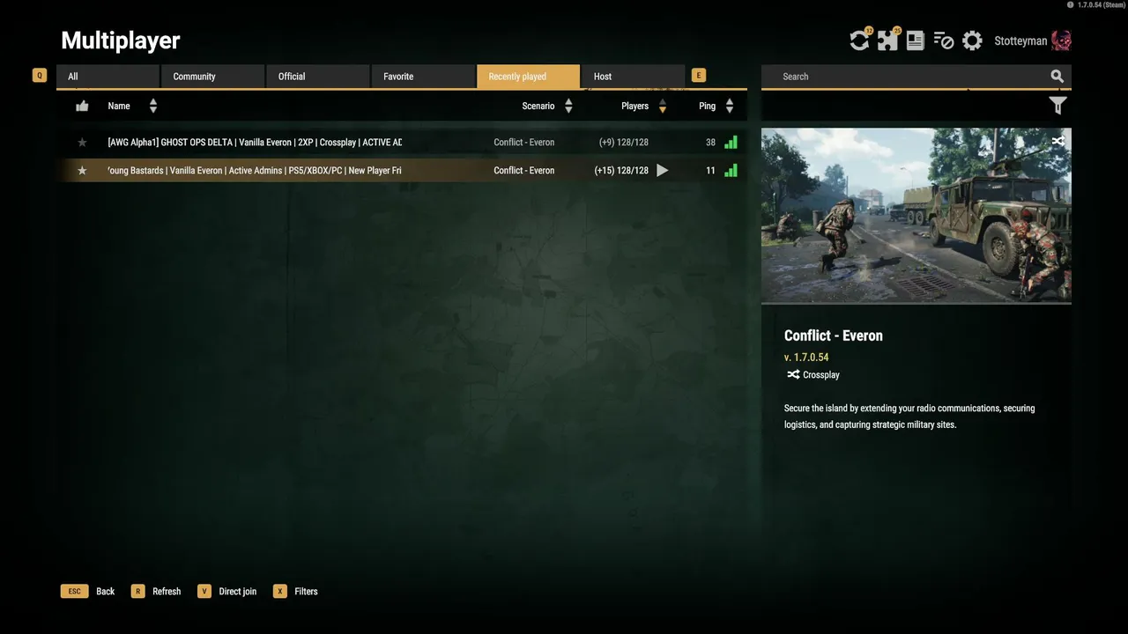Click the thumbs-up column header icon
Viewport: 1128px width, 634px height.
82,107
